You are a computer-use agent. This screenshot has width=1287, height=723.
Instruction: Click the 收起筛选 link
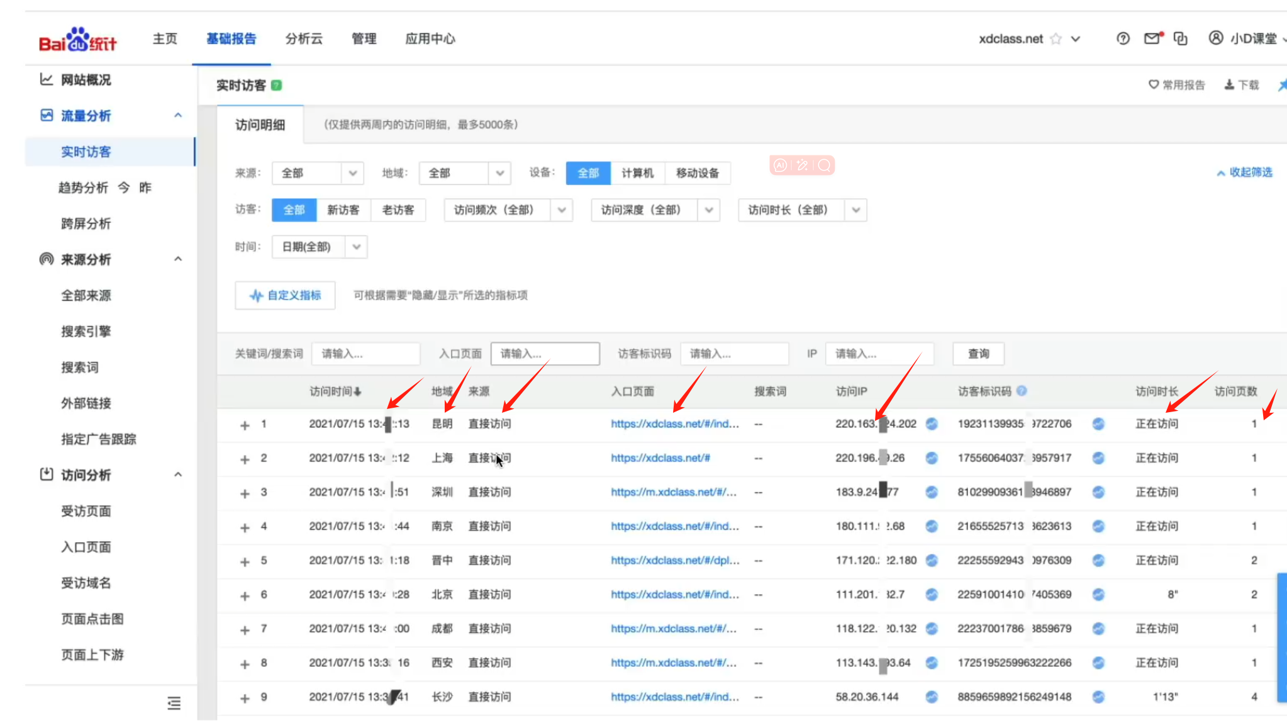1244,172
